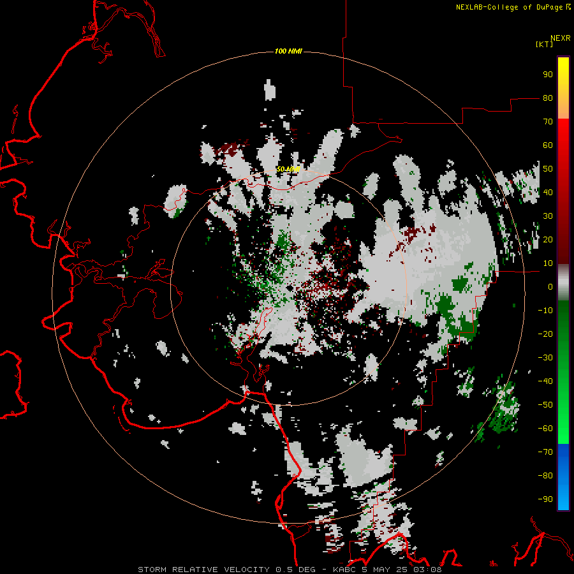Click the STORM RELATIVE VELOCITY caption text
The image size is (574, 574).
point(205,570)
